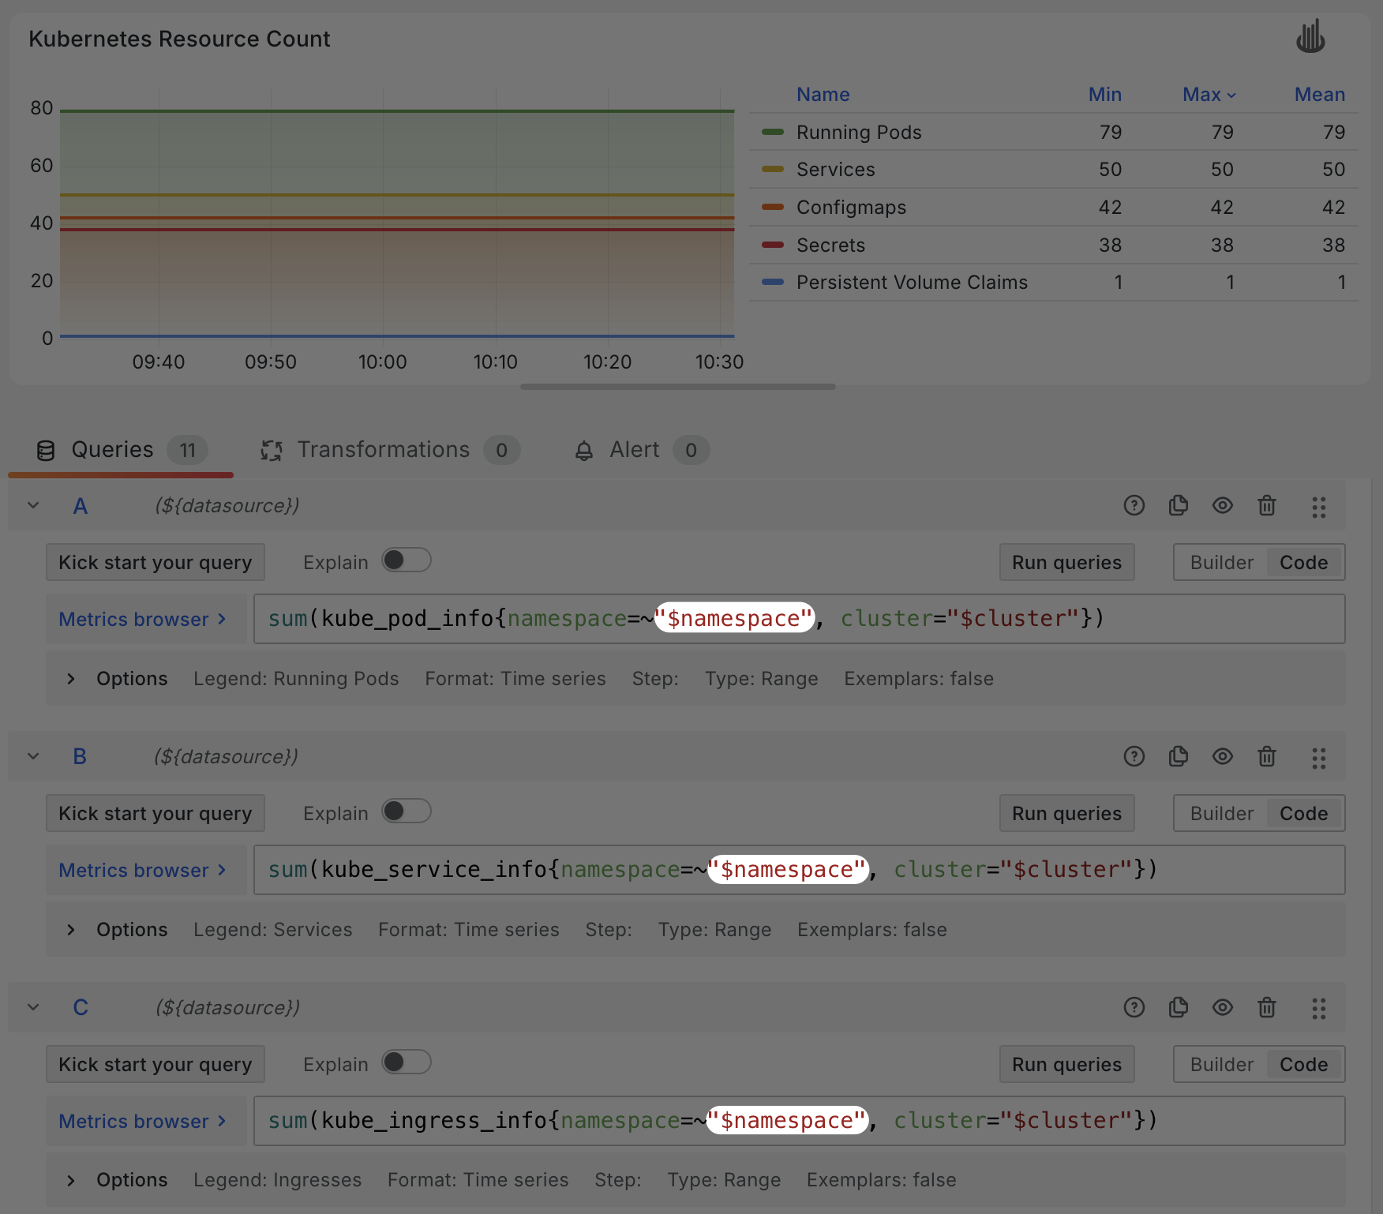Click the panel's horizontal scrollbar
Image resolution: width=1383 pixels, height=1214 pixels.
pos(678,387)
